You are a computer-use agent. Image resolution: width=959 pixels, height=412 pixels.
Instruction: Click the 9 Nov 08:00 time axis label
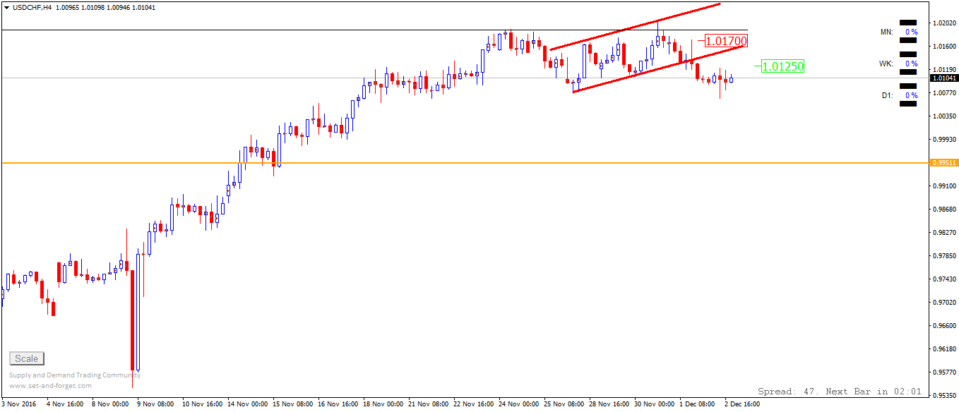point(155,405)
